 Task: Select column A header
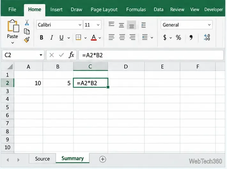click(x=28, y=67)
